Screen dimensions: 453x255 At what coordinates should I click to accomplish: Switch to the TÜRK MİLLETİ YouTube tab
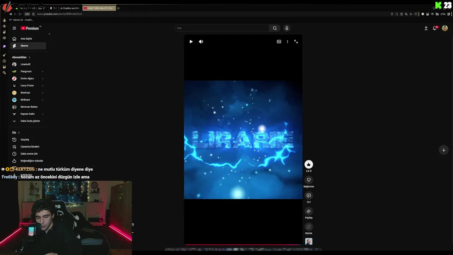pyautogui.click(x=99, y=8)
